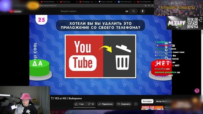Click the number 25 question counter

42,20
